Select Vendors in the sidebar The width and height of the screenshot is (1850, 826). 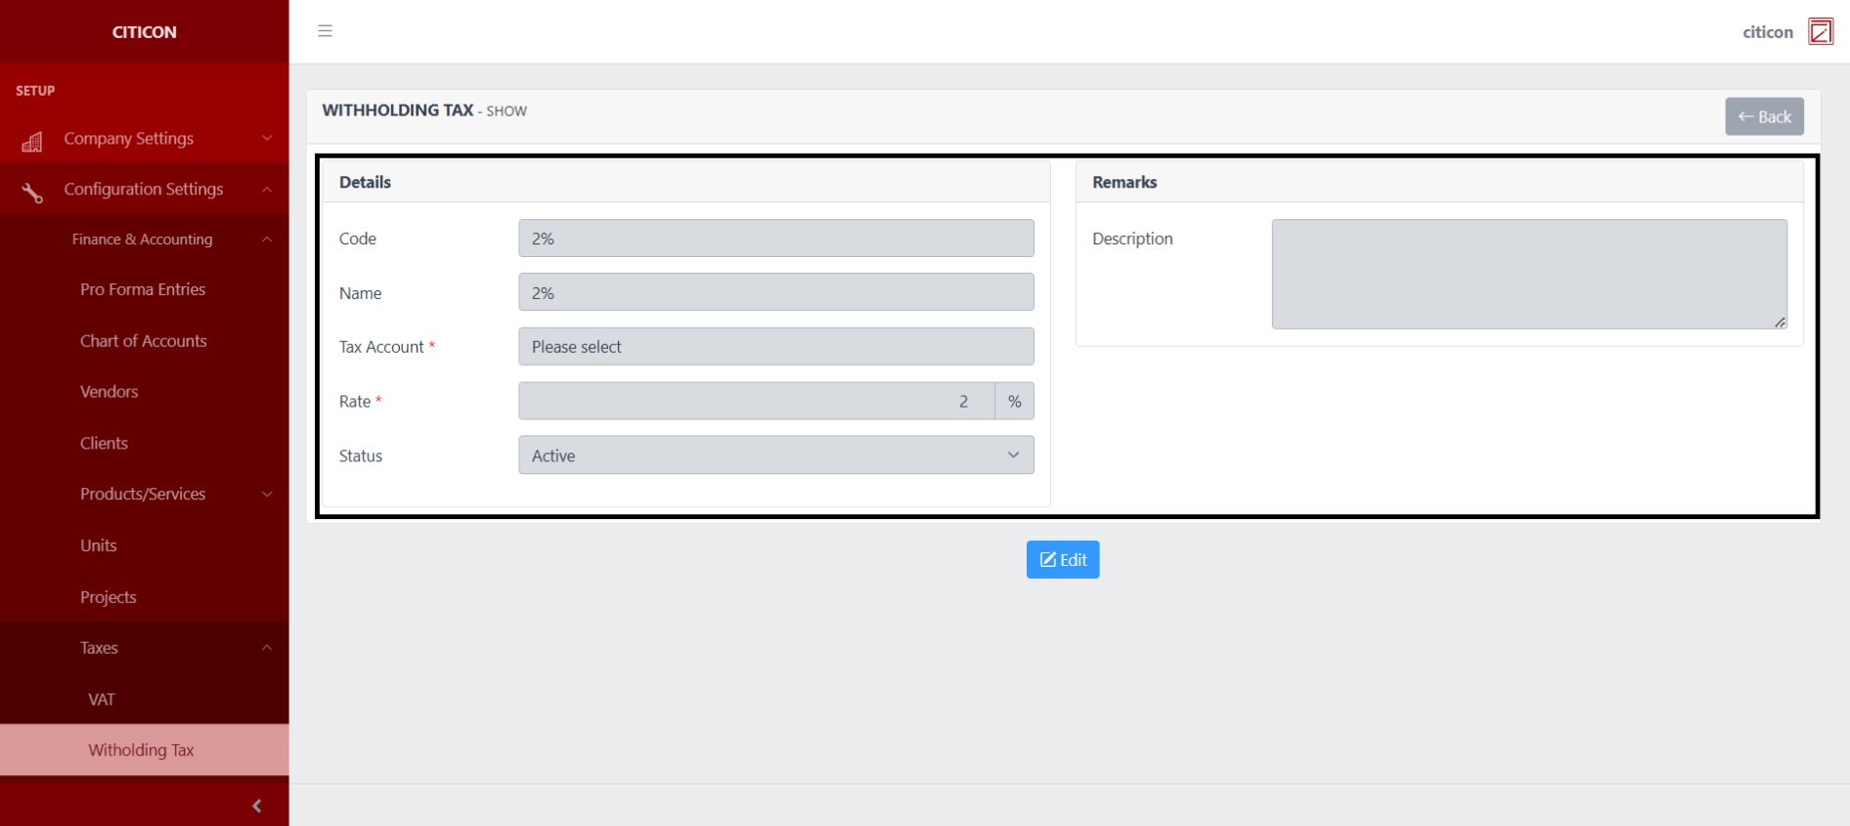tap(110, 392)
